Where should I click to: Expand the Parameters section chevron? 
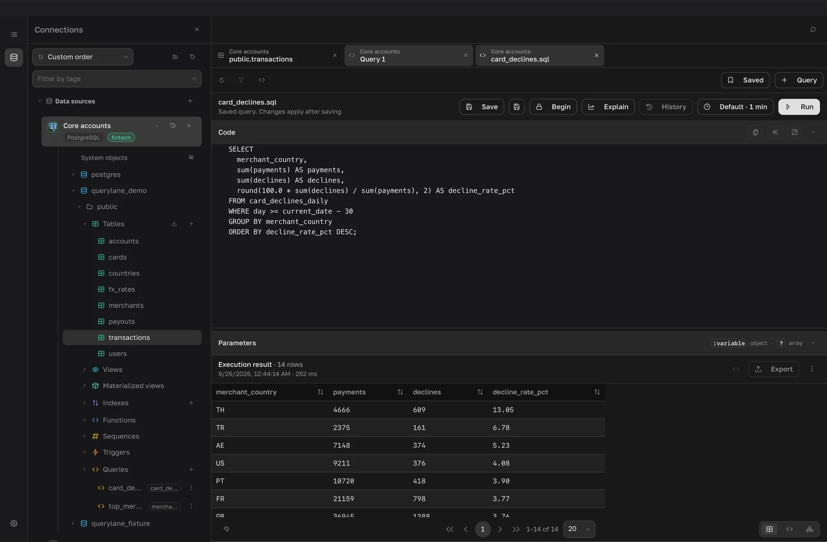[813, 343]
